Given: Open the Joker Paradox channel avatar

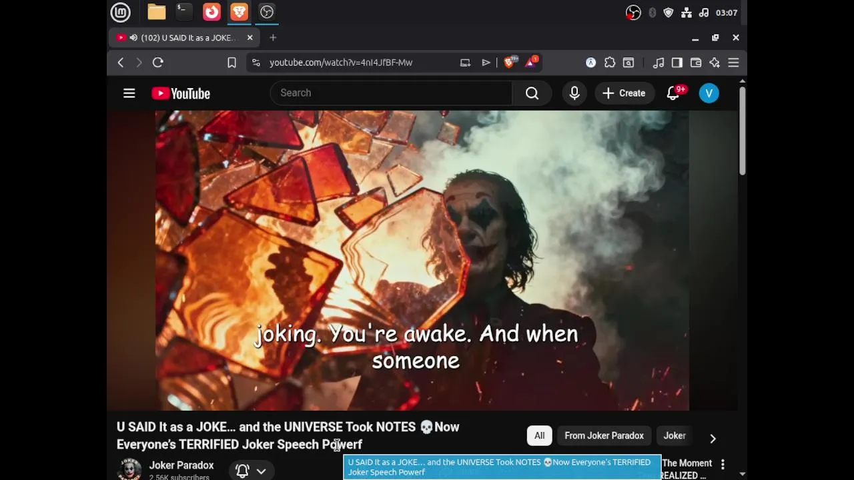Looking at the screenshot, I should click(x=129, y=470).
